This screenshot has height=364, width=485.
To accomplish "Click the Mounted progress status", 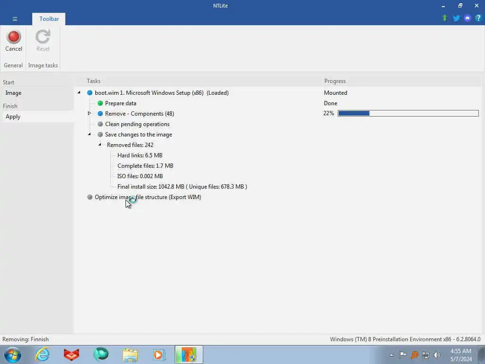I will [336, 93].
